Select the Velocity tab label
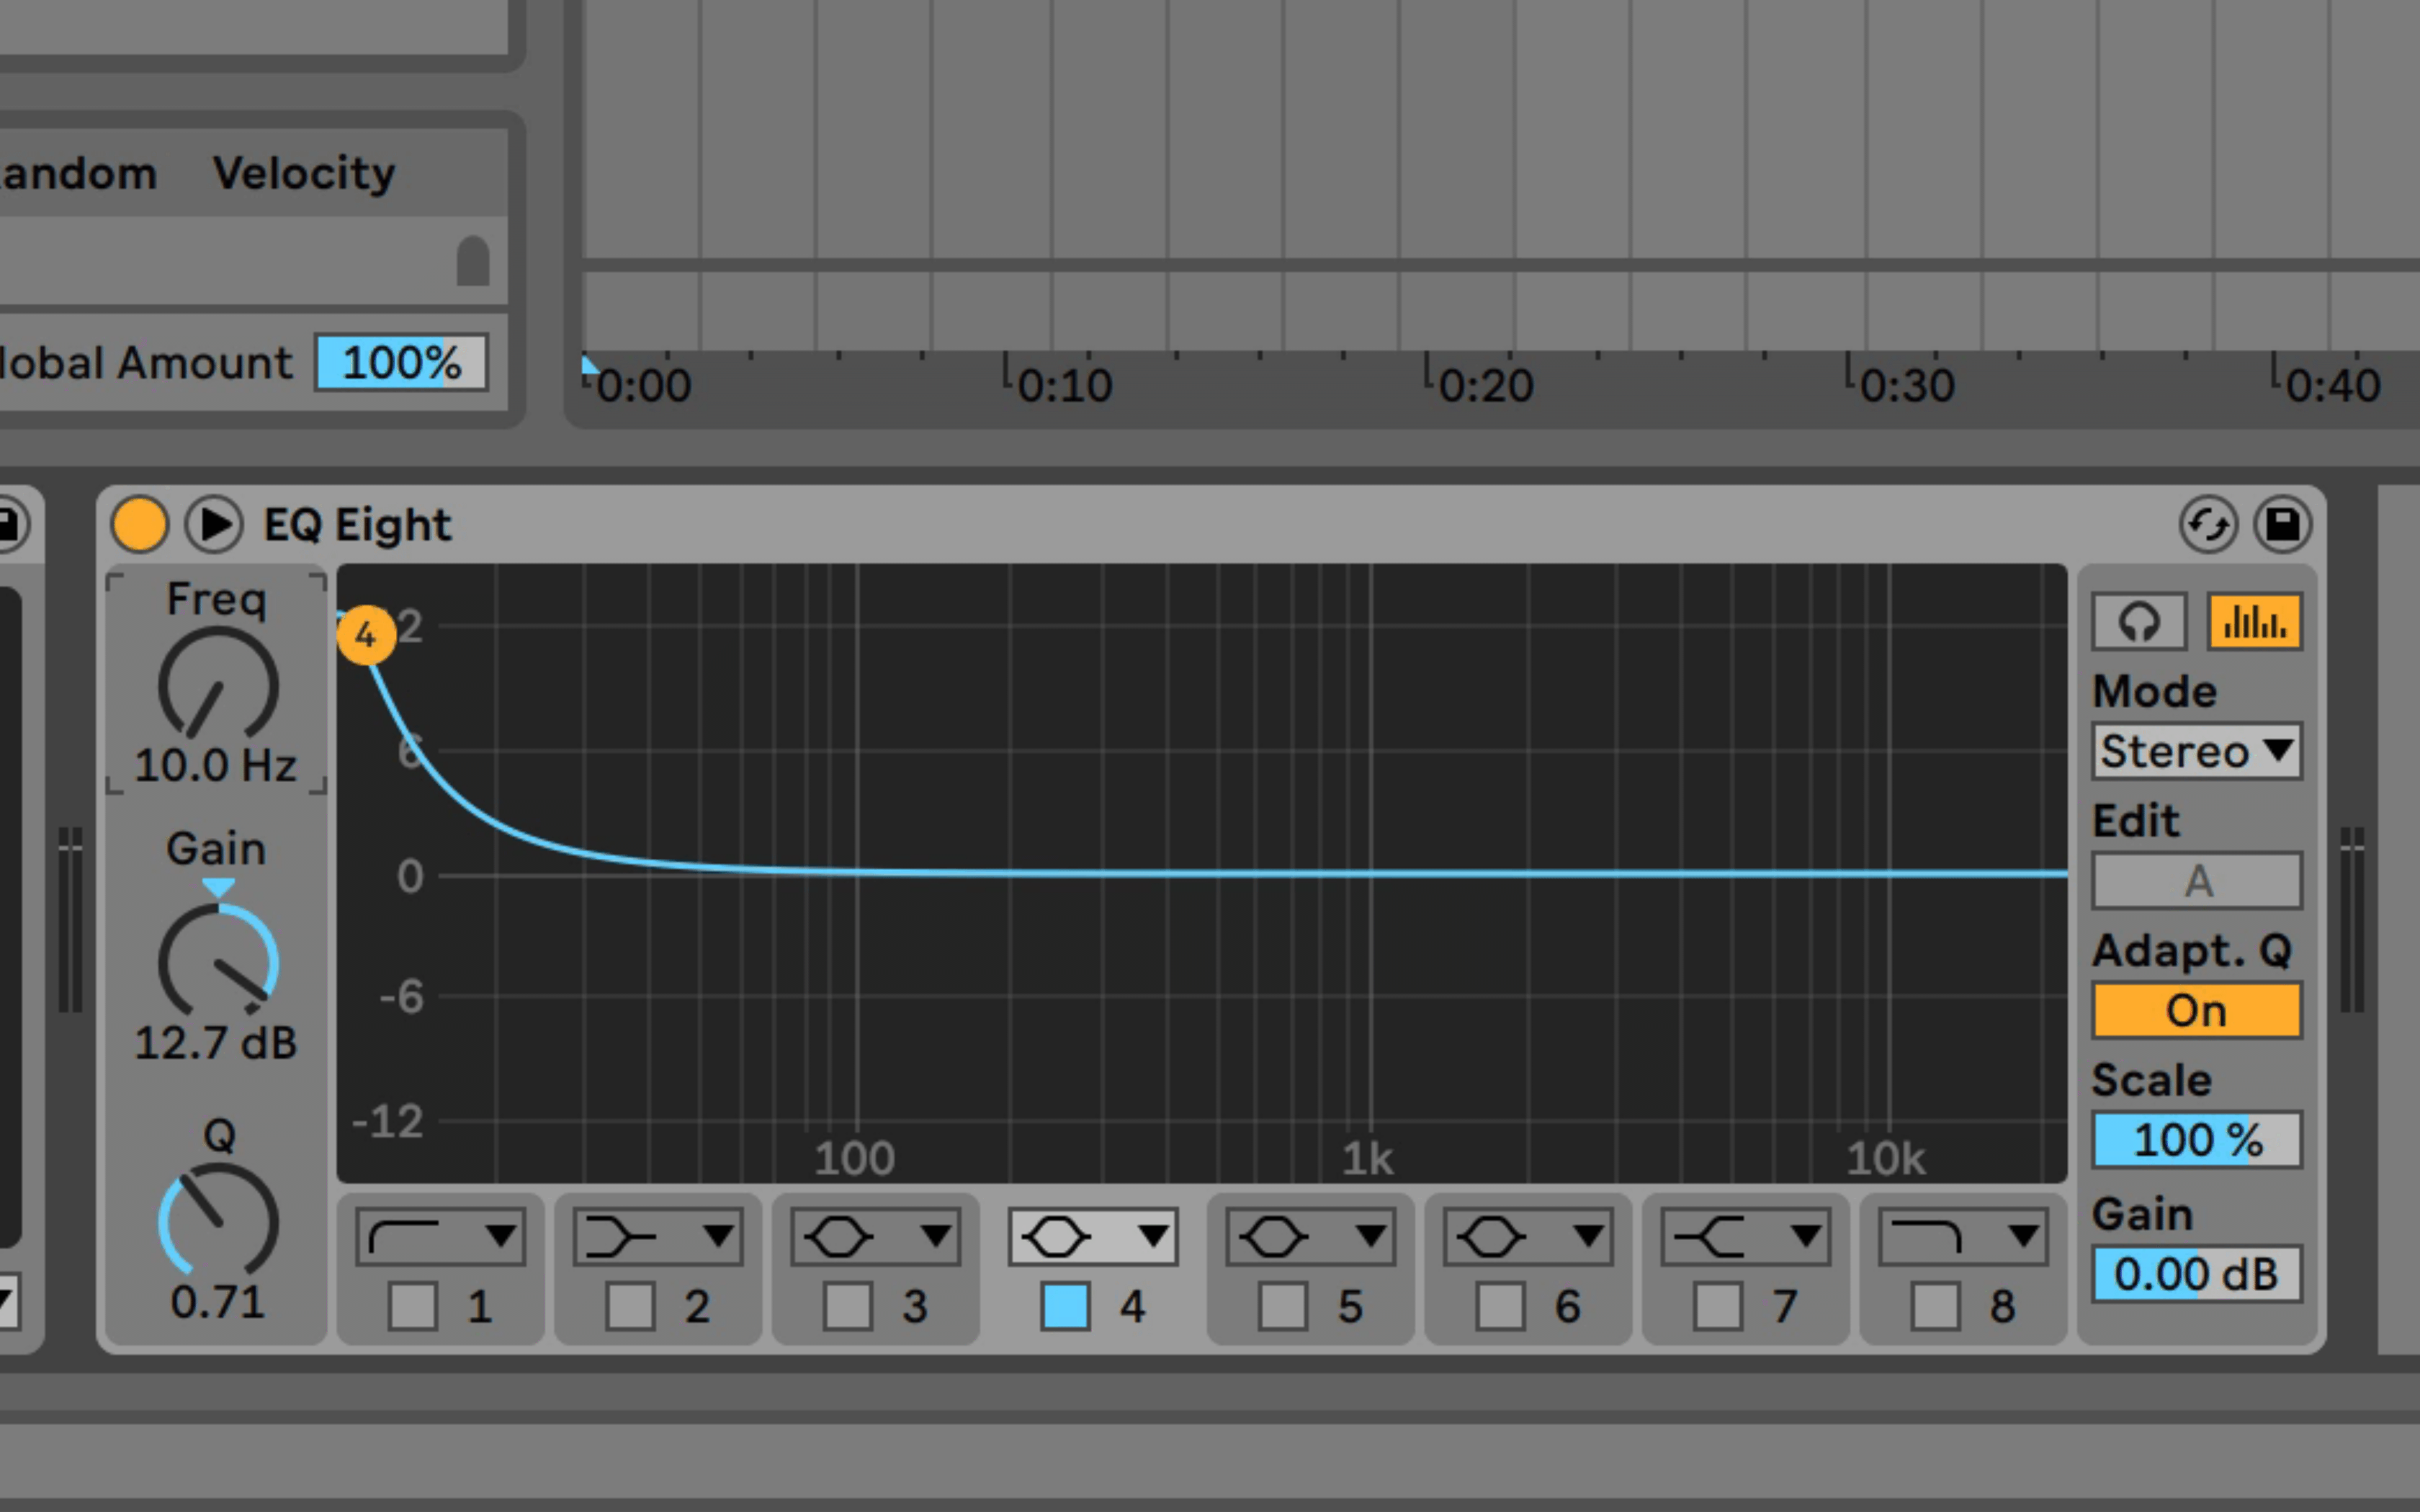Viewport: 2420px width, 1512px height. (x=304, y=174)
